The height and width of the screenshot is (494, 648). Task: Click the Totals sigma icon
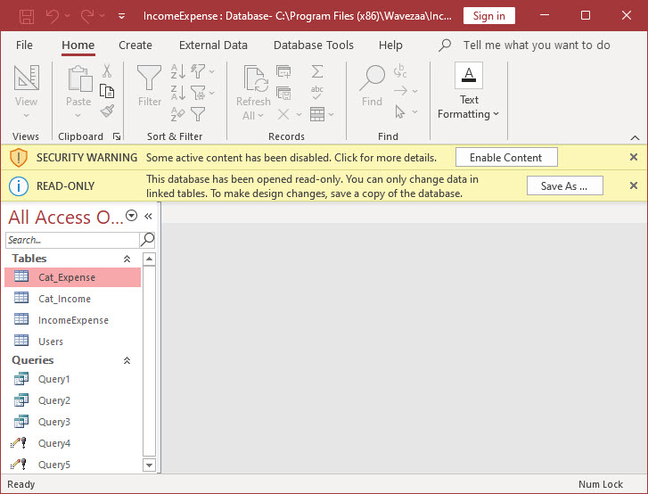[317, 71]
